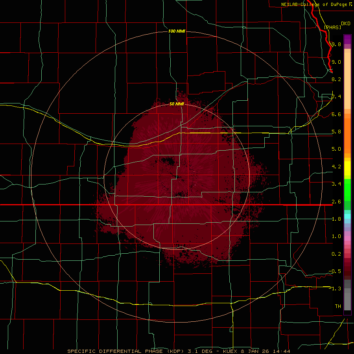Click the 1.0 scale value
The width and height of the screenshot is (354, 354).
(x=336, y=236)
